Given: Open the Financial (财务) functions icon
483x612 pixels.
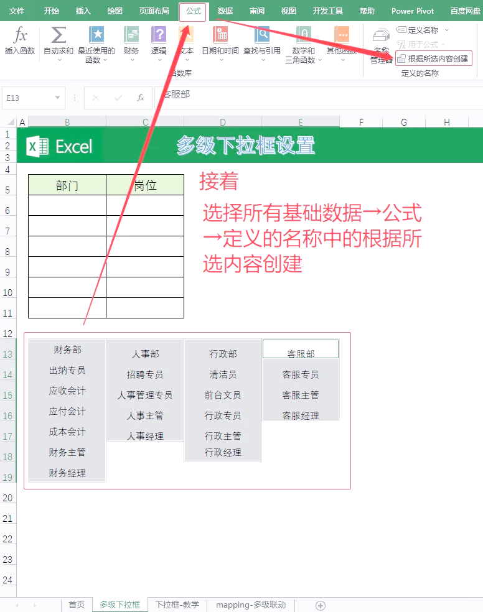Looking at the screenshot, I should pos(131,35).
